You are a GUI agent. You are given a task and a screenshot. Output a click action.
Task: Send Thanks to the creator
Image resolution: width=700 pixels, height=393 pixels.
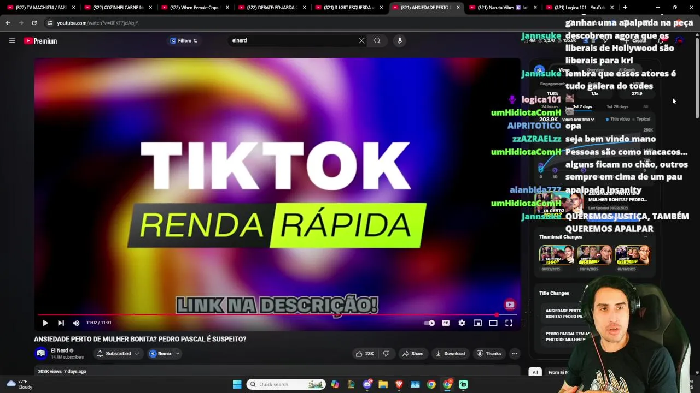(x=489, y=354)
